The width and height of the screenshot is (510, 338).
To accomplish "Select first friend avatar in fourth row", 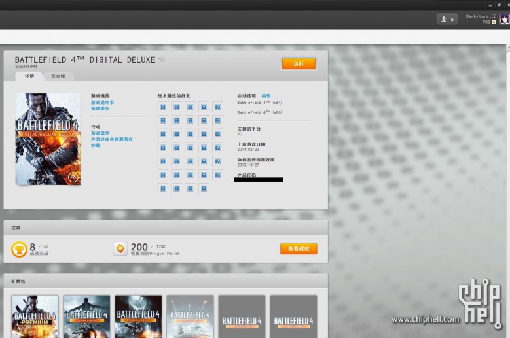I will [x=163, y=148].
